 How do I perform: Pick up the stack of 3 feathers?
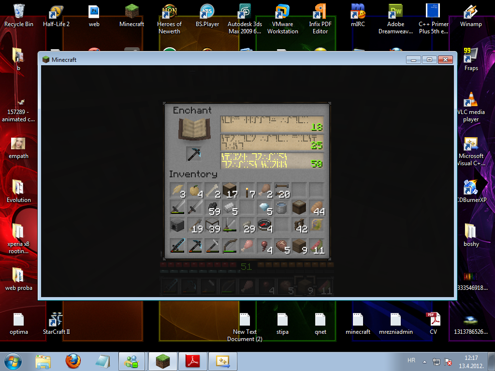coord(178,191)
